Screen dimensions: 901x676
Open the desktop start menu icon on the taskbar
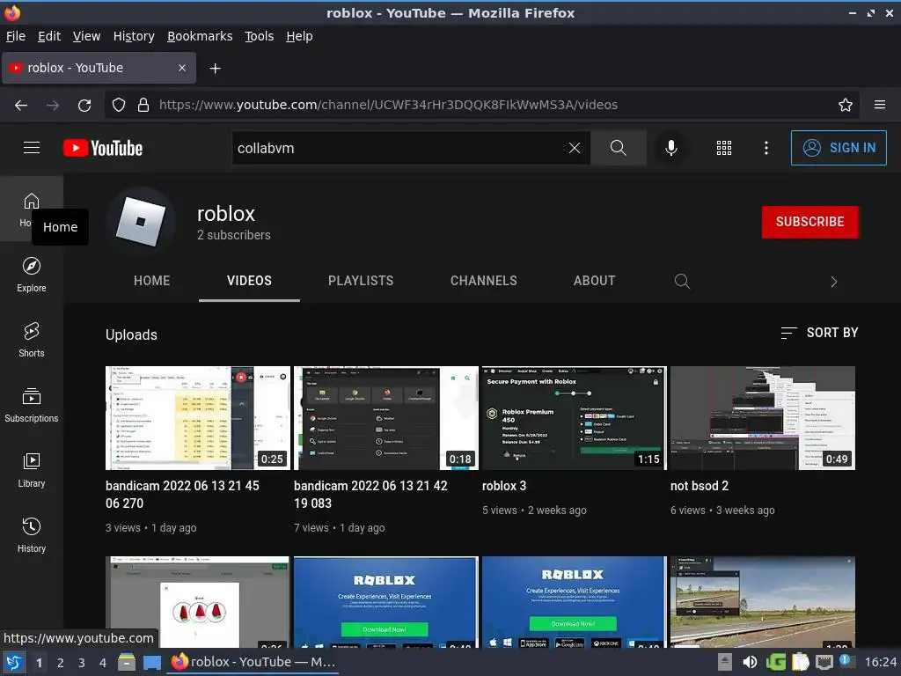(14, 662)
